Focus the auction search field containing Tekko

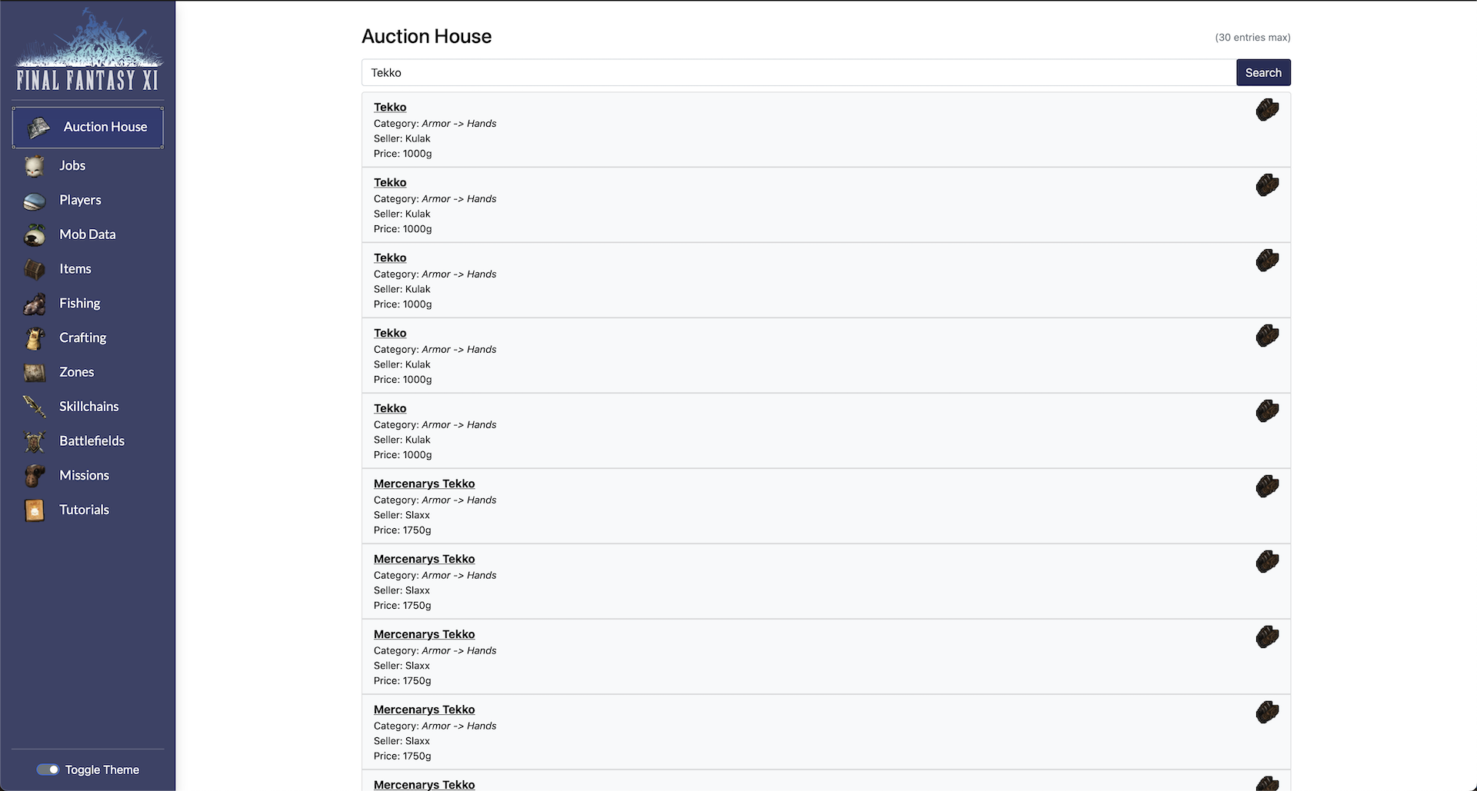[x=799, y=73]
